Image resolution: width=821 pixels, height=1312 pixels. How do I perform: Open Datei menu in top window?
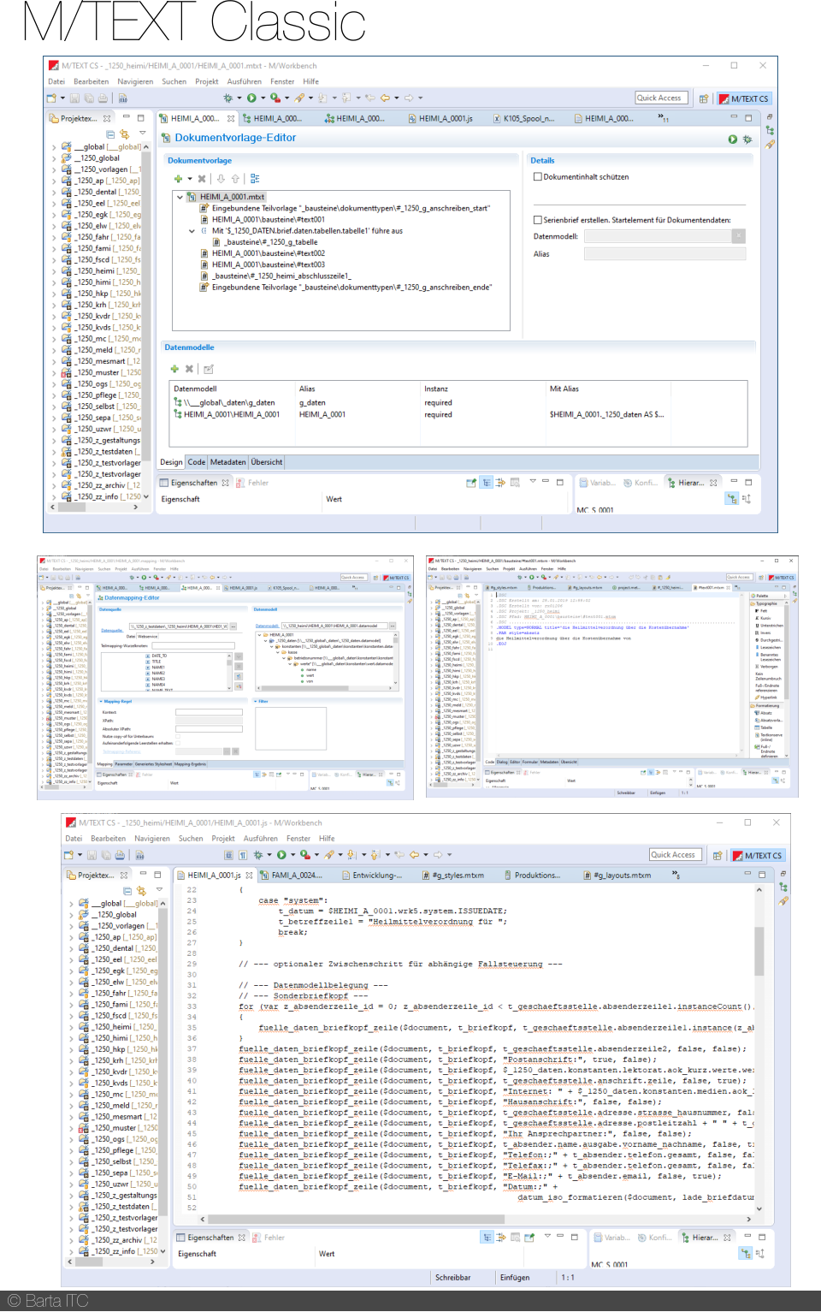tap(56, 82)
